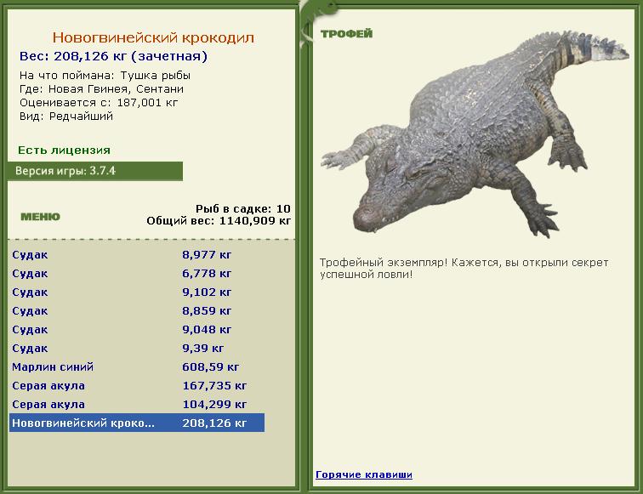Select the Судак 8,977 кг entry
643x494 pixels.
(x=137, y=254)
